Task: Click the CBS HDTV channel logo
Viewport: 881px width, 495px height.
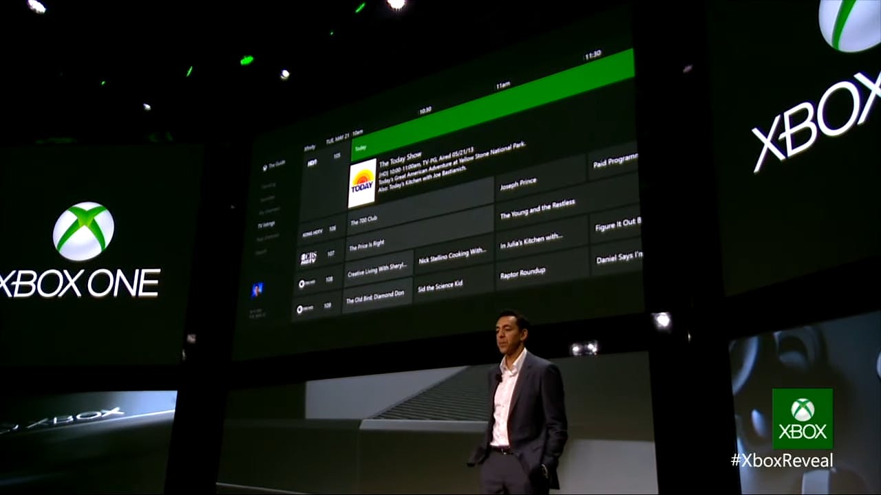Action: click(x=308, y=256)
